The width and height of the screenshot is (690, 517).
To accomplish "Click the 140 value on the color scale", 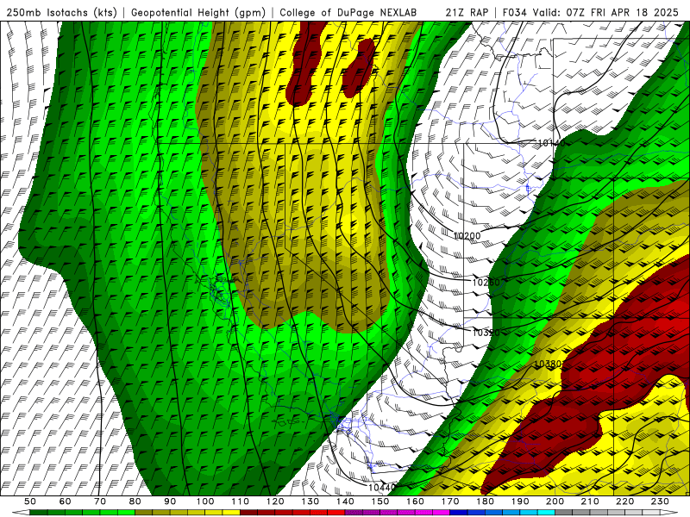I will [x=345, y=501].
